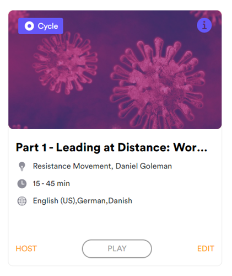
Task: Click the clock duration icon
Action: tap(22, 184)
